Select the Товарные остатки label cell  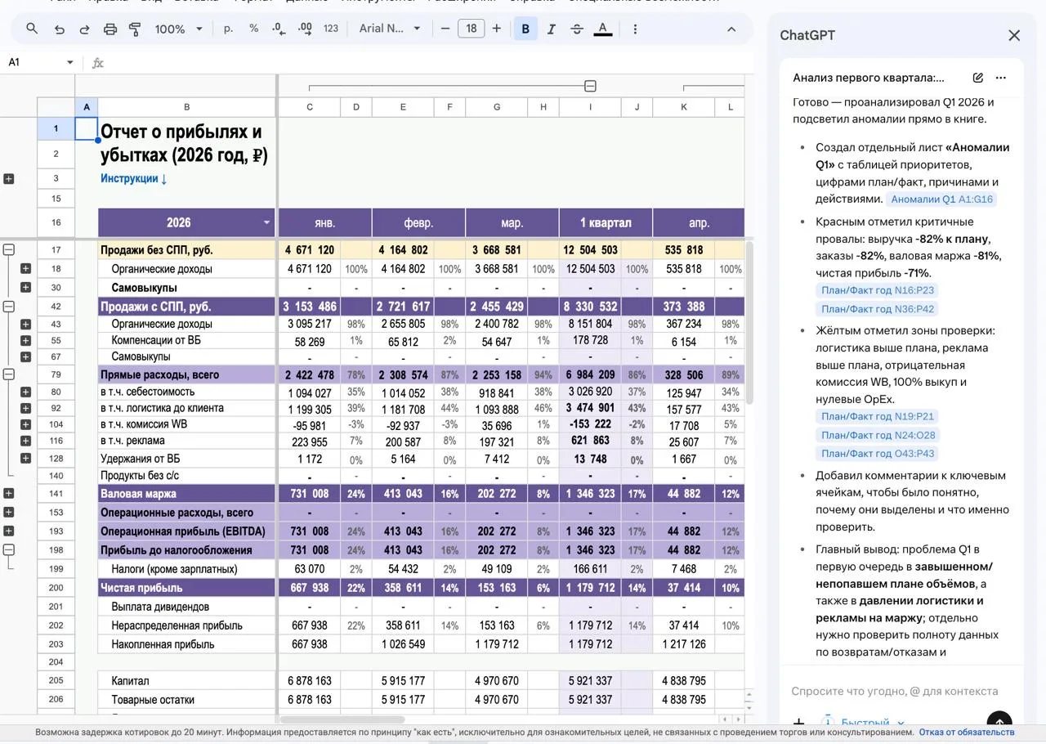187,700
